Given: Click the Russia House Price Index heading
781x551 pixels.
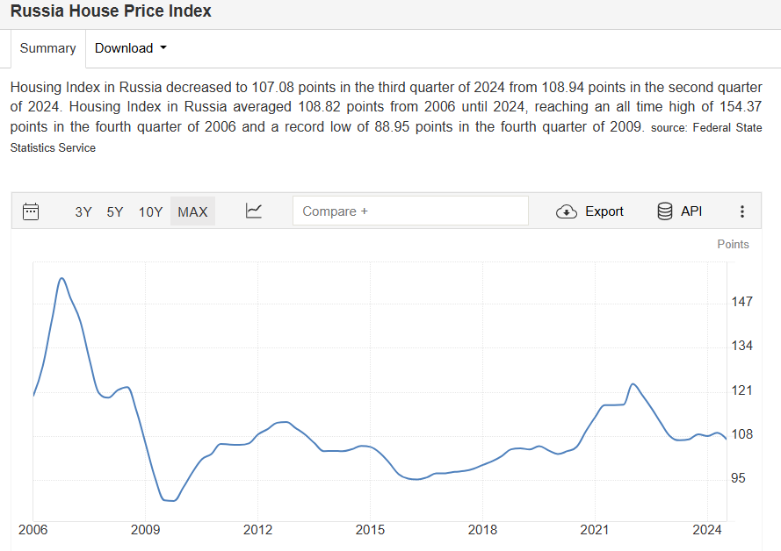Looking at the screenshot, I should pyautogui.click(x=111, y=11).
